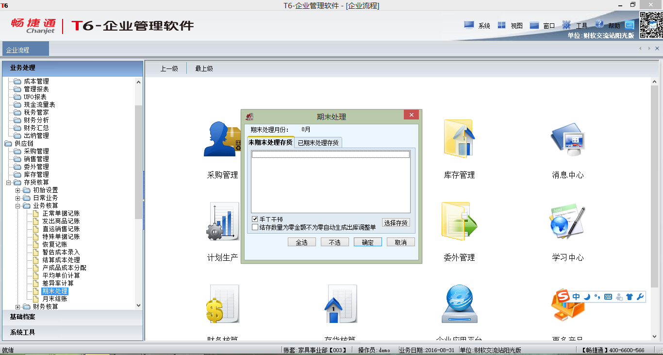Image resolution: width=663 pixels, height=355 pixels.
Task: Confirm with the 确定 button
Action: pos(368,242)
